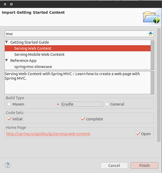The height and width of the screenshot is (173, 162).
Task: Toggle the complete code set checkbox
Action: click(83, 119)
